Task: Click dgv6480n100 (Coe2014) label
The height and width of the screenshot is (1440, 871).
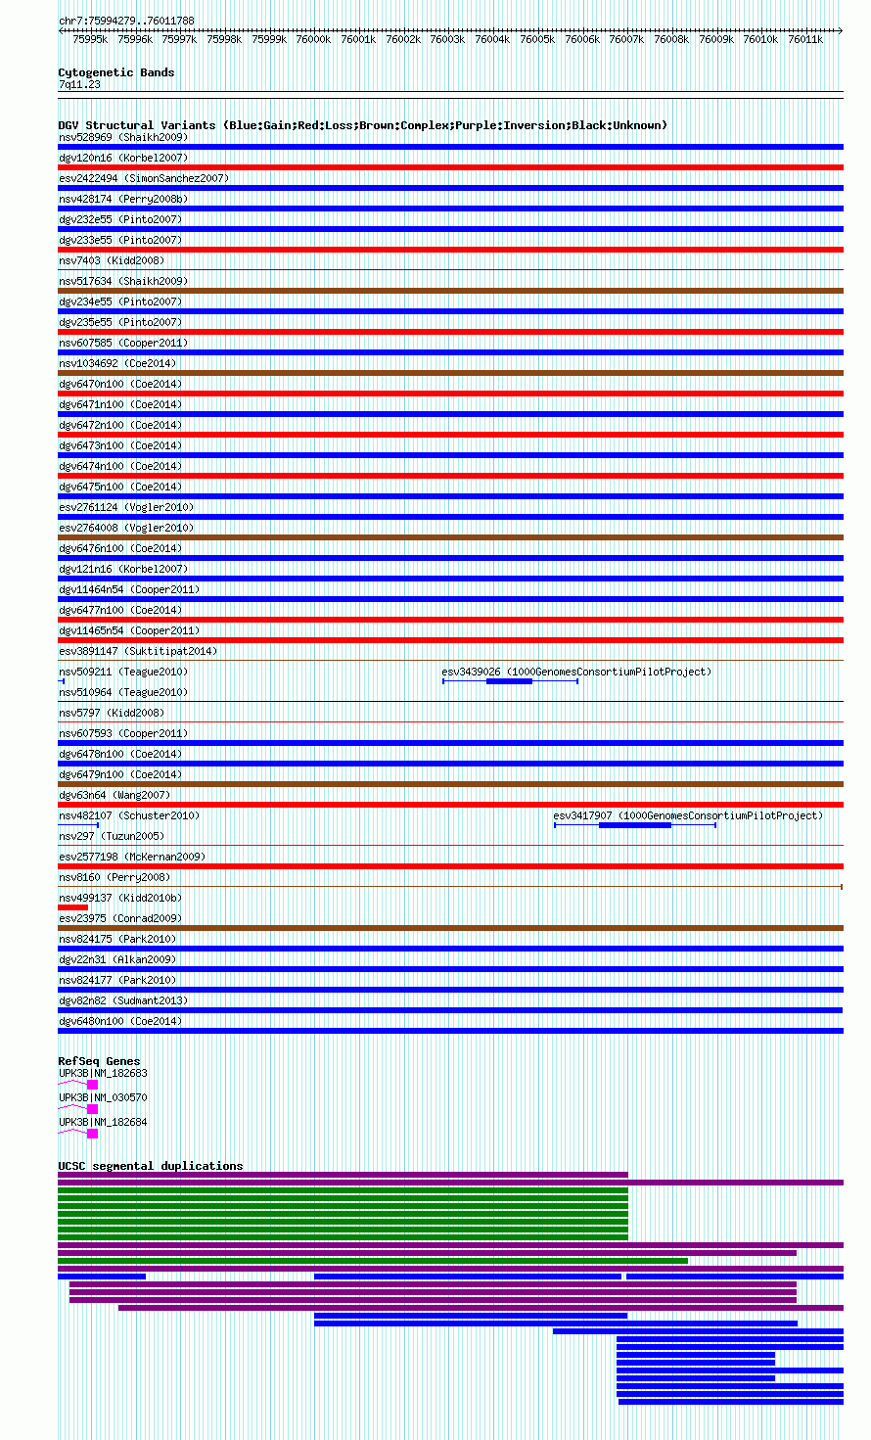Action: pyautogui.click(x=120, y=1021)
